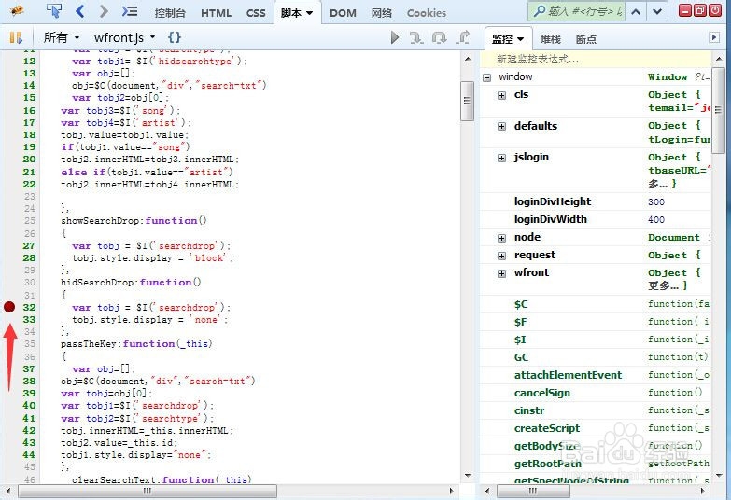Expand the request object node
The width and height of the screenshot is (731, 500).
(x=501, y=256)
